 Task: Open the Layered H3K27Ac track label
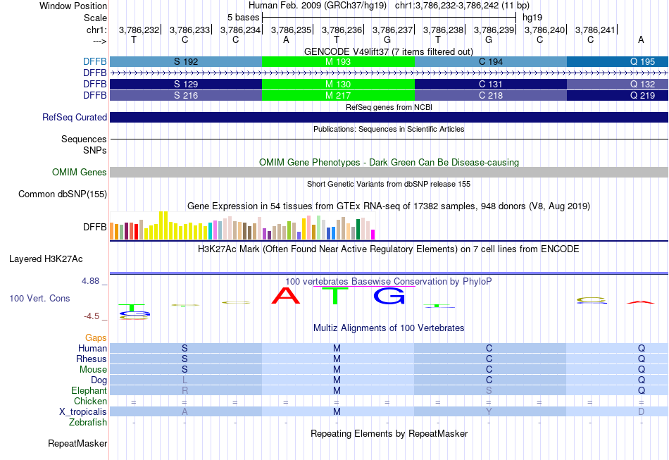coord(46,259)
